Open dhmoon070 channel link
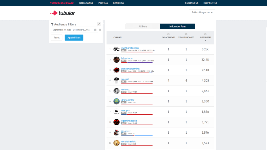The image size is (267, 150). tap(128, 100)
